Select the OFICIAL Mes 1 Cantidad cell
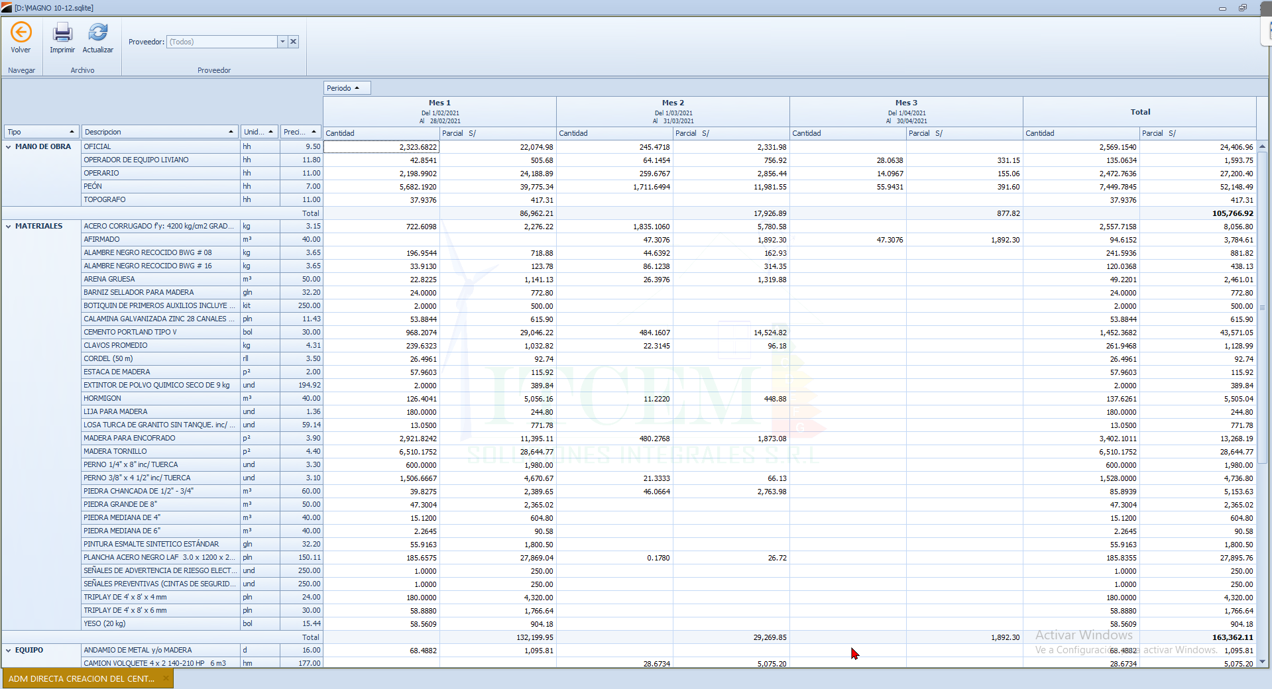Viewport: 1272px width, 689px height. 381,147
